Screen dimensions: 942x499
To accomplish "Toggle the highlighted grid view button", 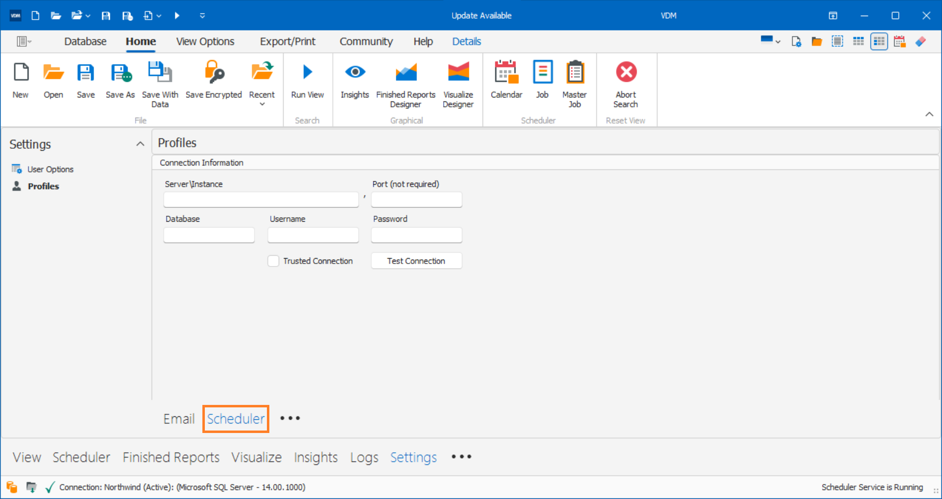I will click(879, 41).
